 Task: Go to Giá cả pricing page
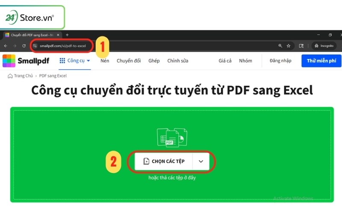[x=225, y=61]
